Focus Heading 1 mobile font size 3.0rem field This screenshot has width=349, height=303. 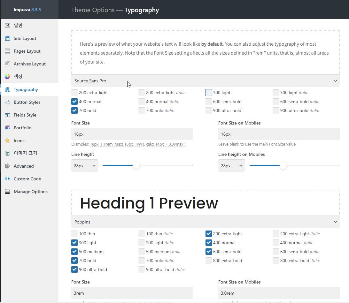point(279,293)
